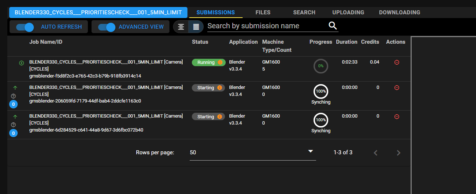Select the dense justified list view icon
Screen dimensions: 476x194
click(x=196, y=27)
